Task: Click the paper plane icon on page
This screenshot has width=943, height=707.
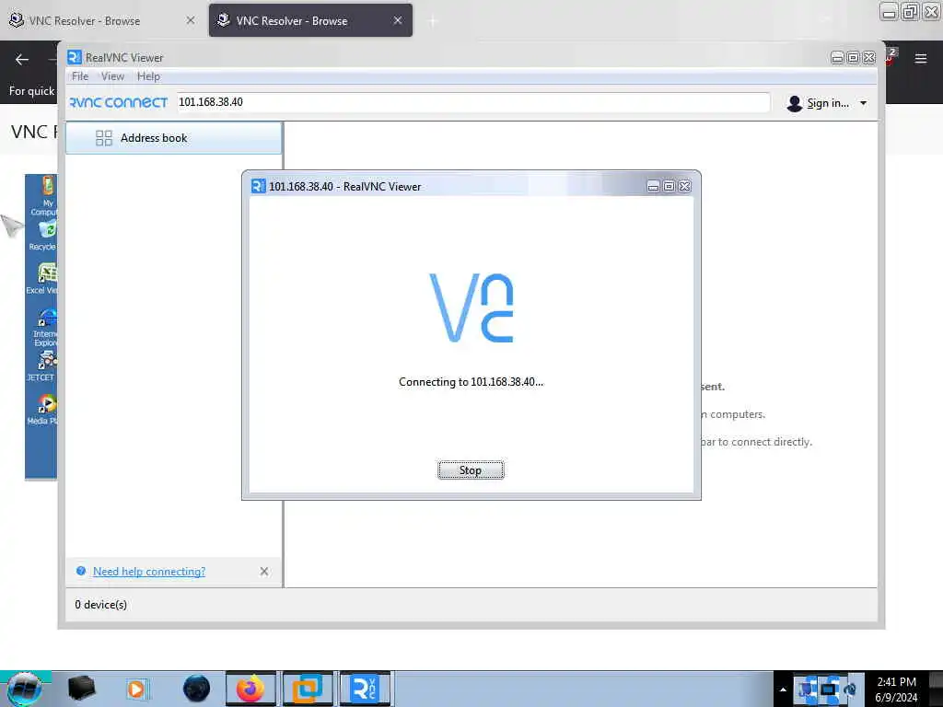Action: (11, 226)
